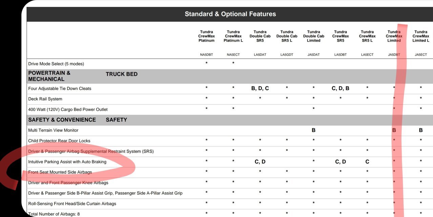The width and height of the screenshot is (433, 217).
Task: Click the Multi Terrain View Monitor row label
Action: (53, 130)
